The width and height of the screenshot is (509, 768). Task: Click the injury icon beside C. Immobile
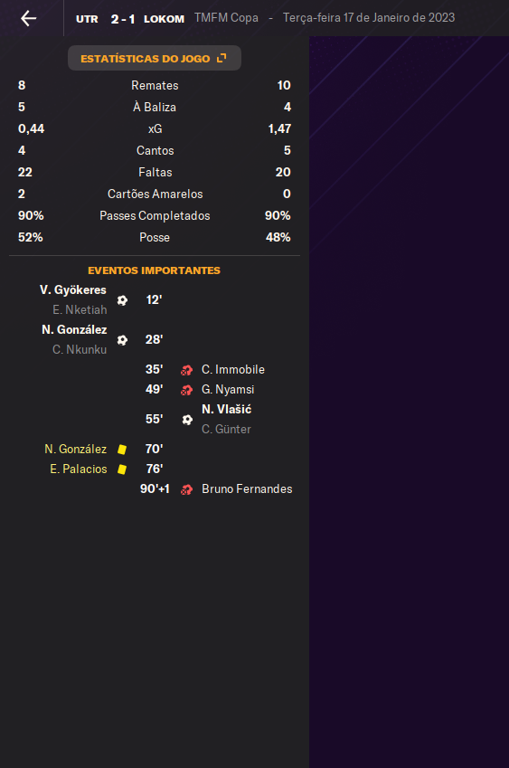click(x=186, y=370)
